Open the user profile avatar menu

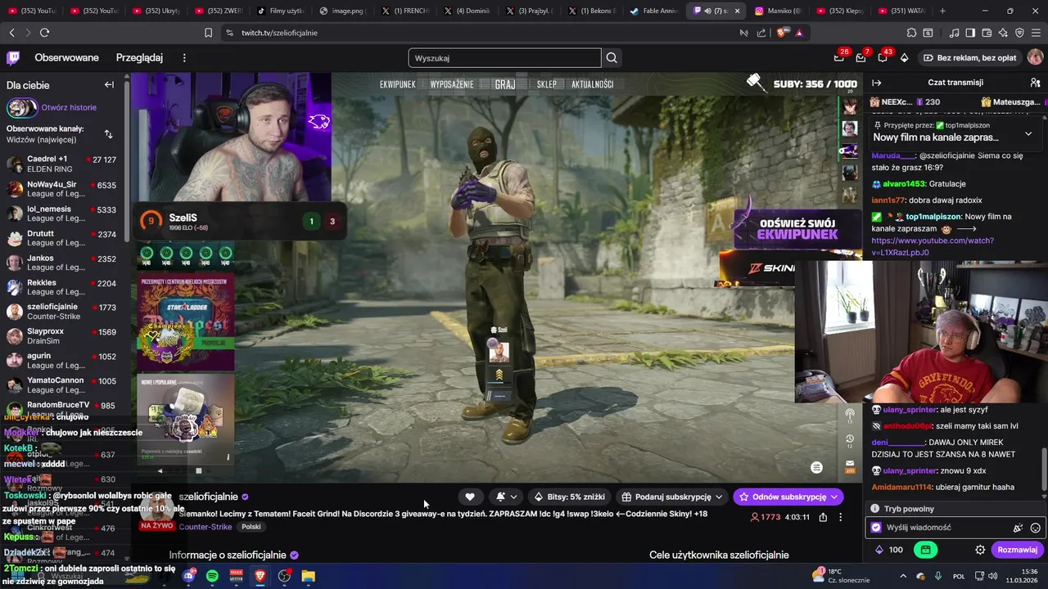(1035, 57)
